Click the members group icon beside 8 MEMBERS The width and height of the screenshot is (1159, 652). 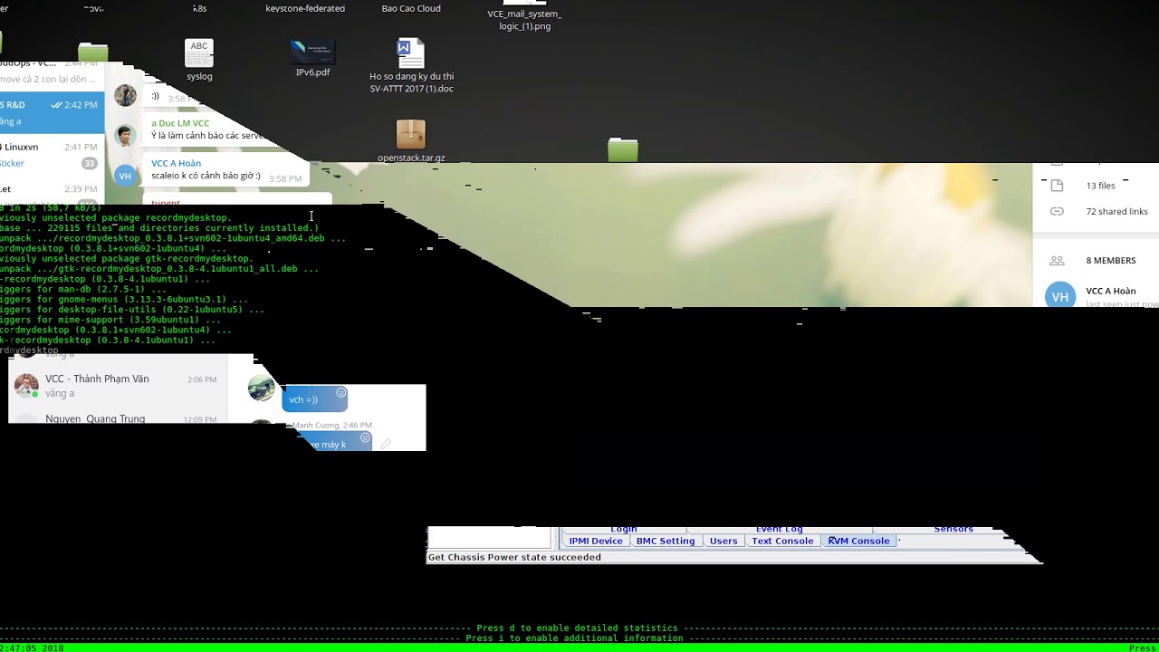1057,261
